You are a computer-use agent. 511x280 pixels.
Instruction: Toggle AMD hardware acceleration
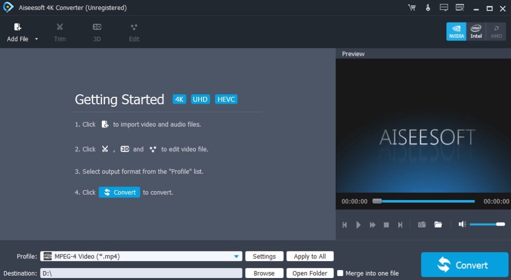click(496, 31)
